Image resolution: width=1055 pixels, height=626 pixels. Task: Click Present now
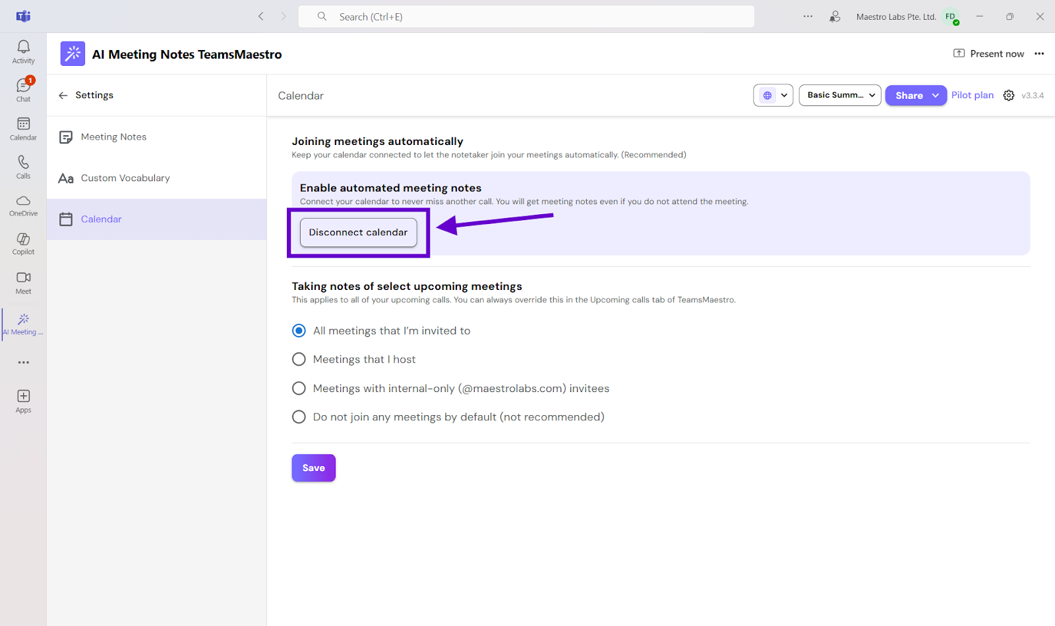coord(989,54)
